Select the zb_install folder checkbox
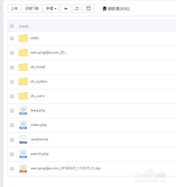Image resolution: width=176 pixels, height=187 pixels. click(12, 67)
